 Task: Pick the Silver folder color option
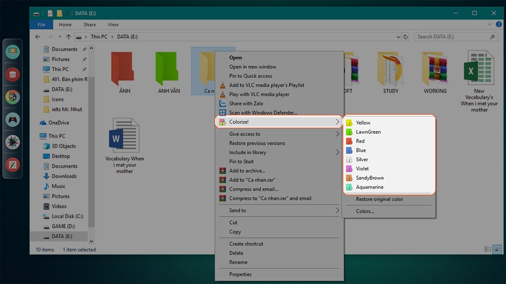362,159
